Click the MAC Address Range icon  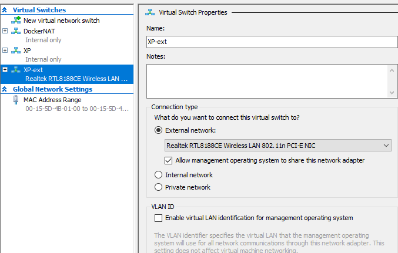[16, 100]
